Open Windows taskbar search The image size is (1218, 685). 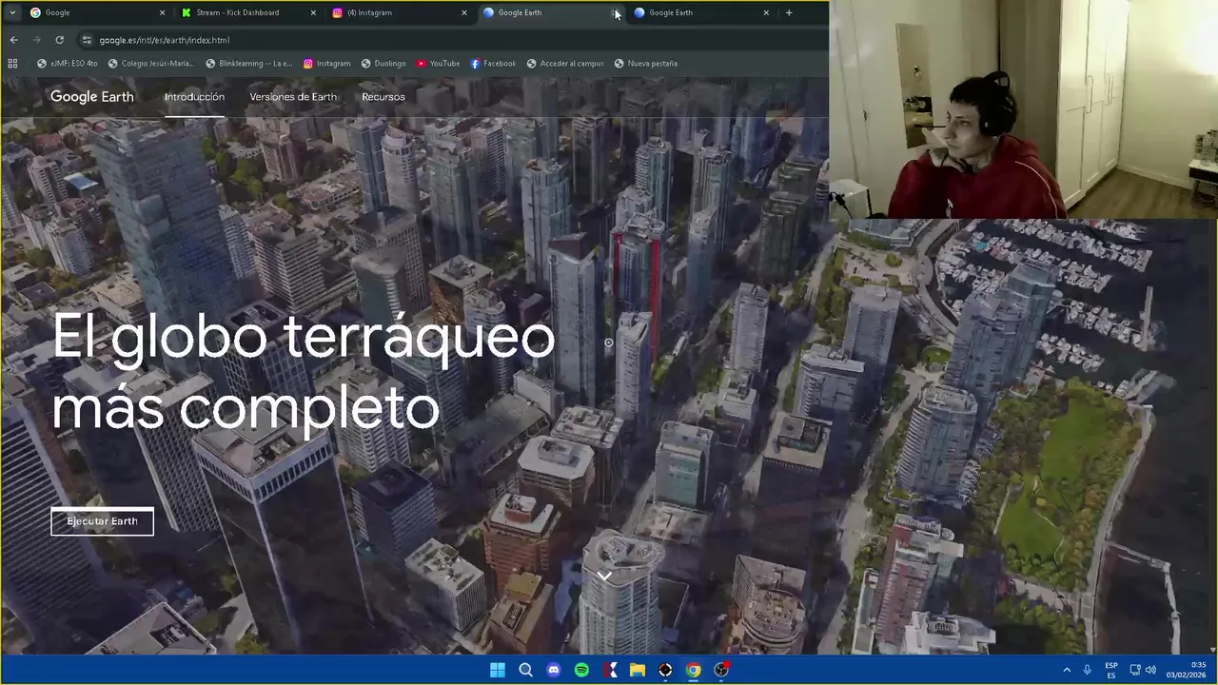(x=525, y=670)
